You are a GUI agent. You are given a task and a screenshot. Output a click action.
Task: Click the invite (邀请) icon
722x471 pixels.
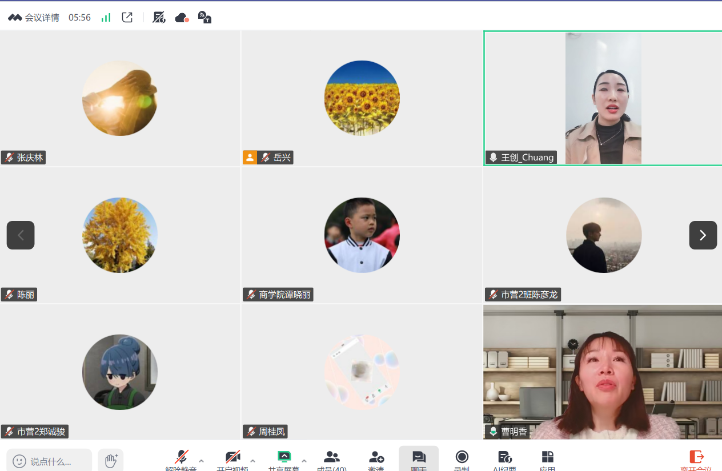click(376, 459)
